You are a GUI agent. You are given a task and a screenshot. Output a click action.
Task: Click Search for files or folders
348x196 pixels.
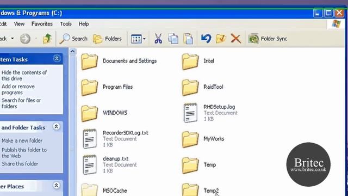[x=21, y=103]
